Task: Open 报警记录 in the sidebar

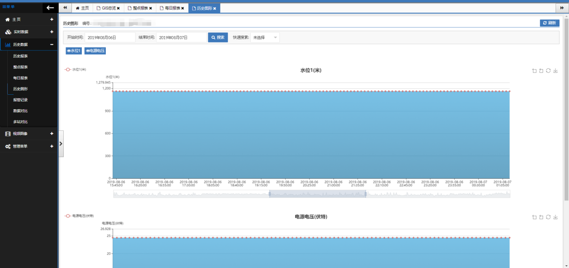Action: pyautogui.click(x=20, y=100)
